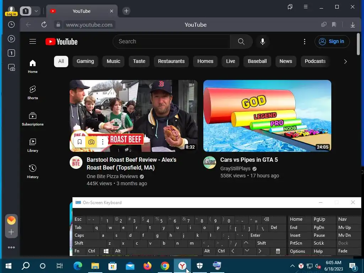Start voice search with microphone
The width and height of the screenshot is (364, 273).
[x=263, y=42]
